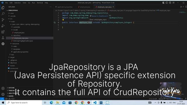Open the Edit menu

(11, 3)
